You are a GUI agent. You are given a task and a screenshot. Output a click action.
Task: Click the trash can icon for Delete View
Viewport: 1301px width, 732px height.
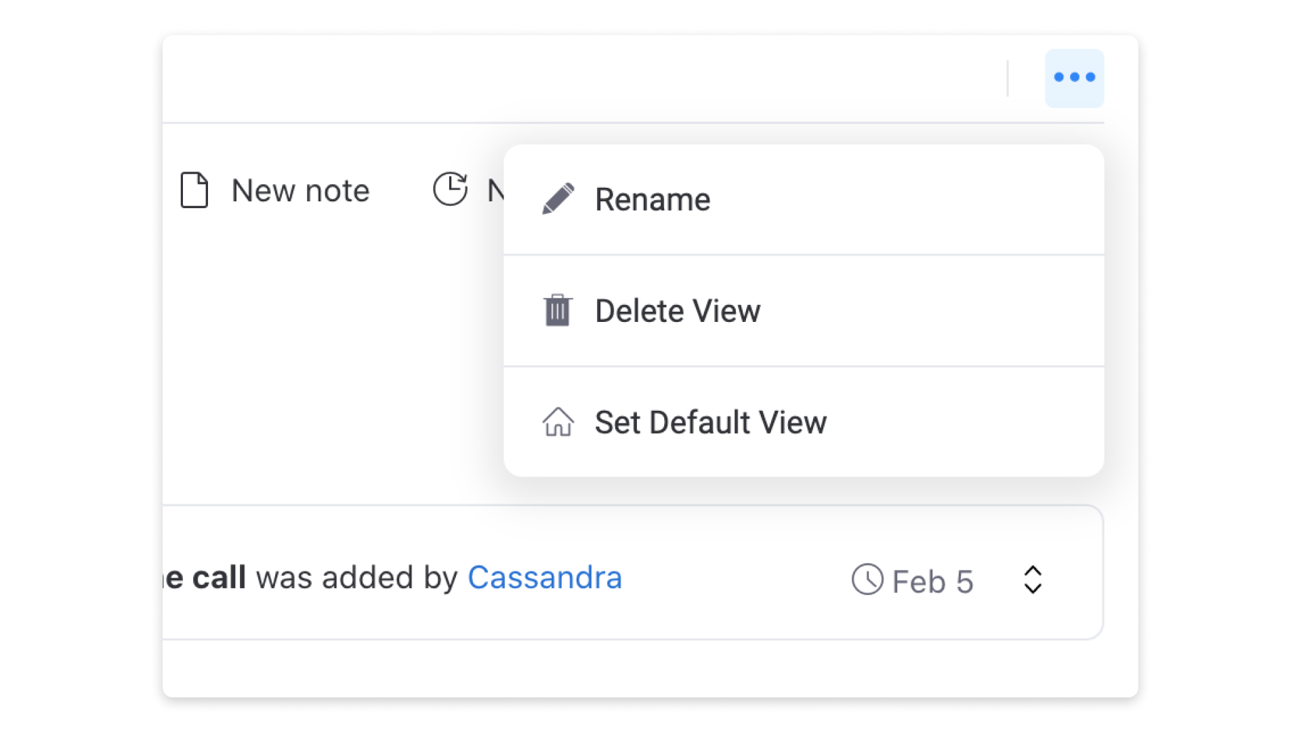(x=558, y=310)
